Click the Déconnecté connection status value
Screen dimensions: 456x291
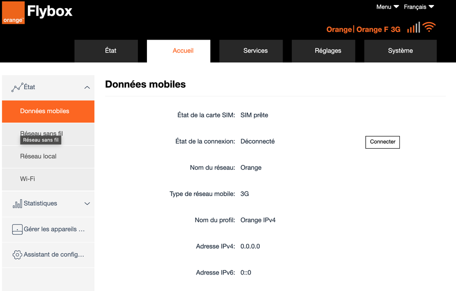coord(257,141)
